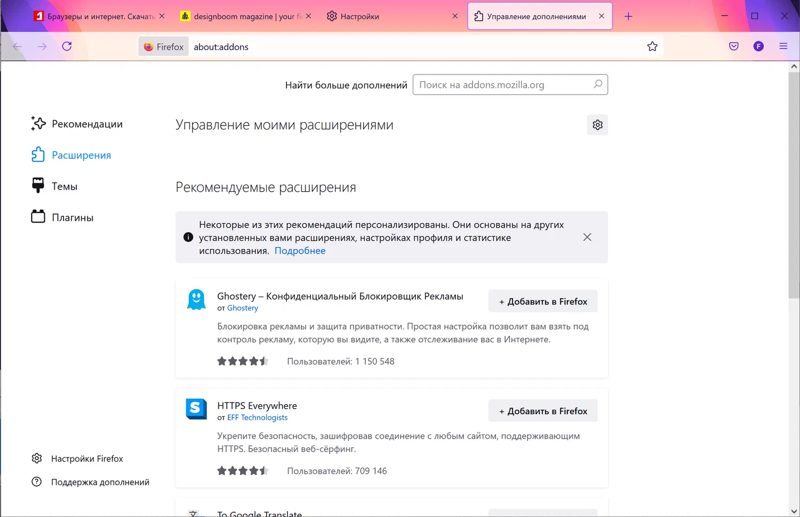Viewport: 800px width, 517px height.
Task: Open the Темы section in the sidebar
Action: (x=54, y=186)
